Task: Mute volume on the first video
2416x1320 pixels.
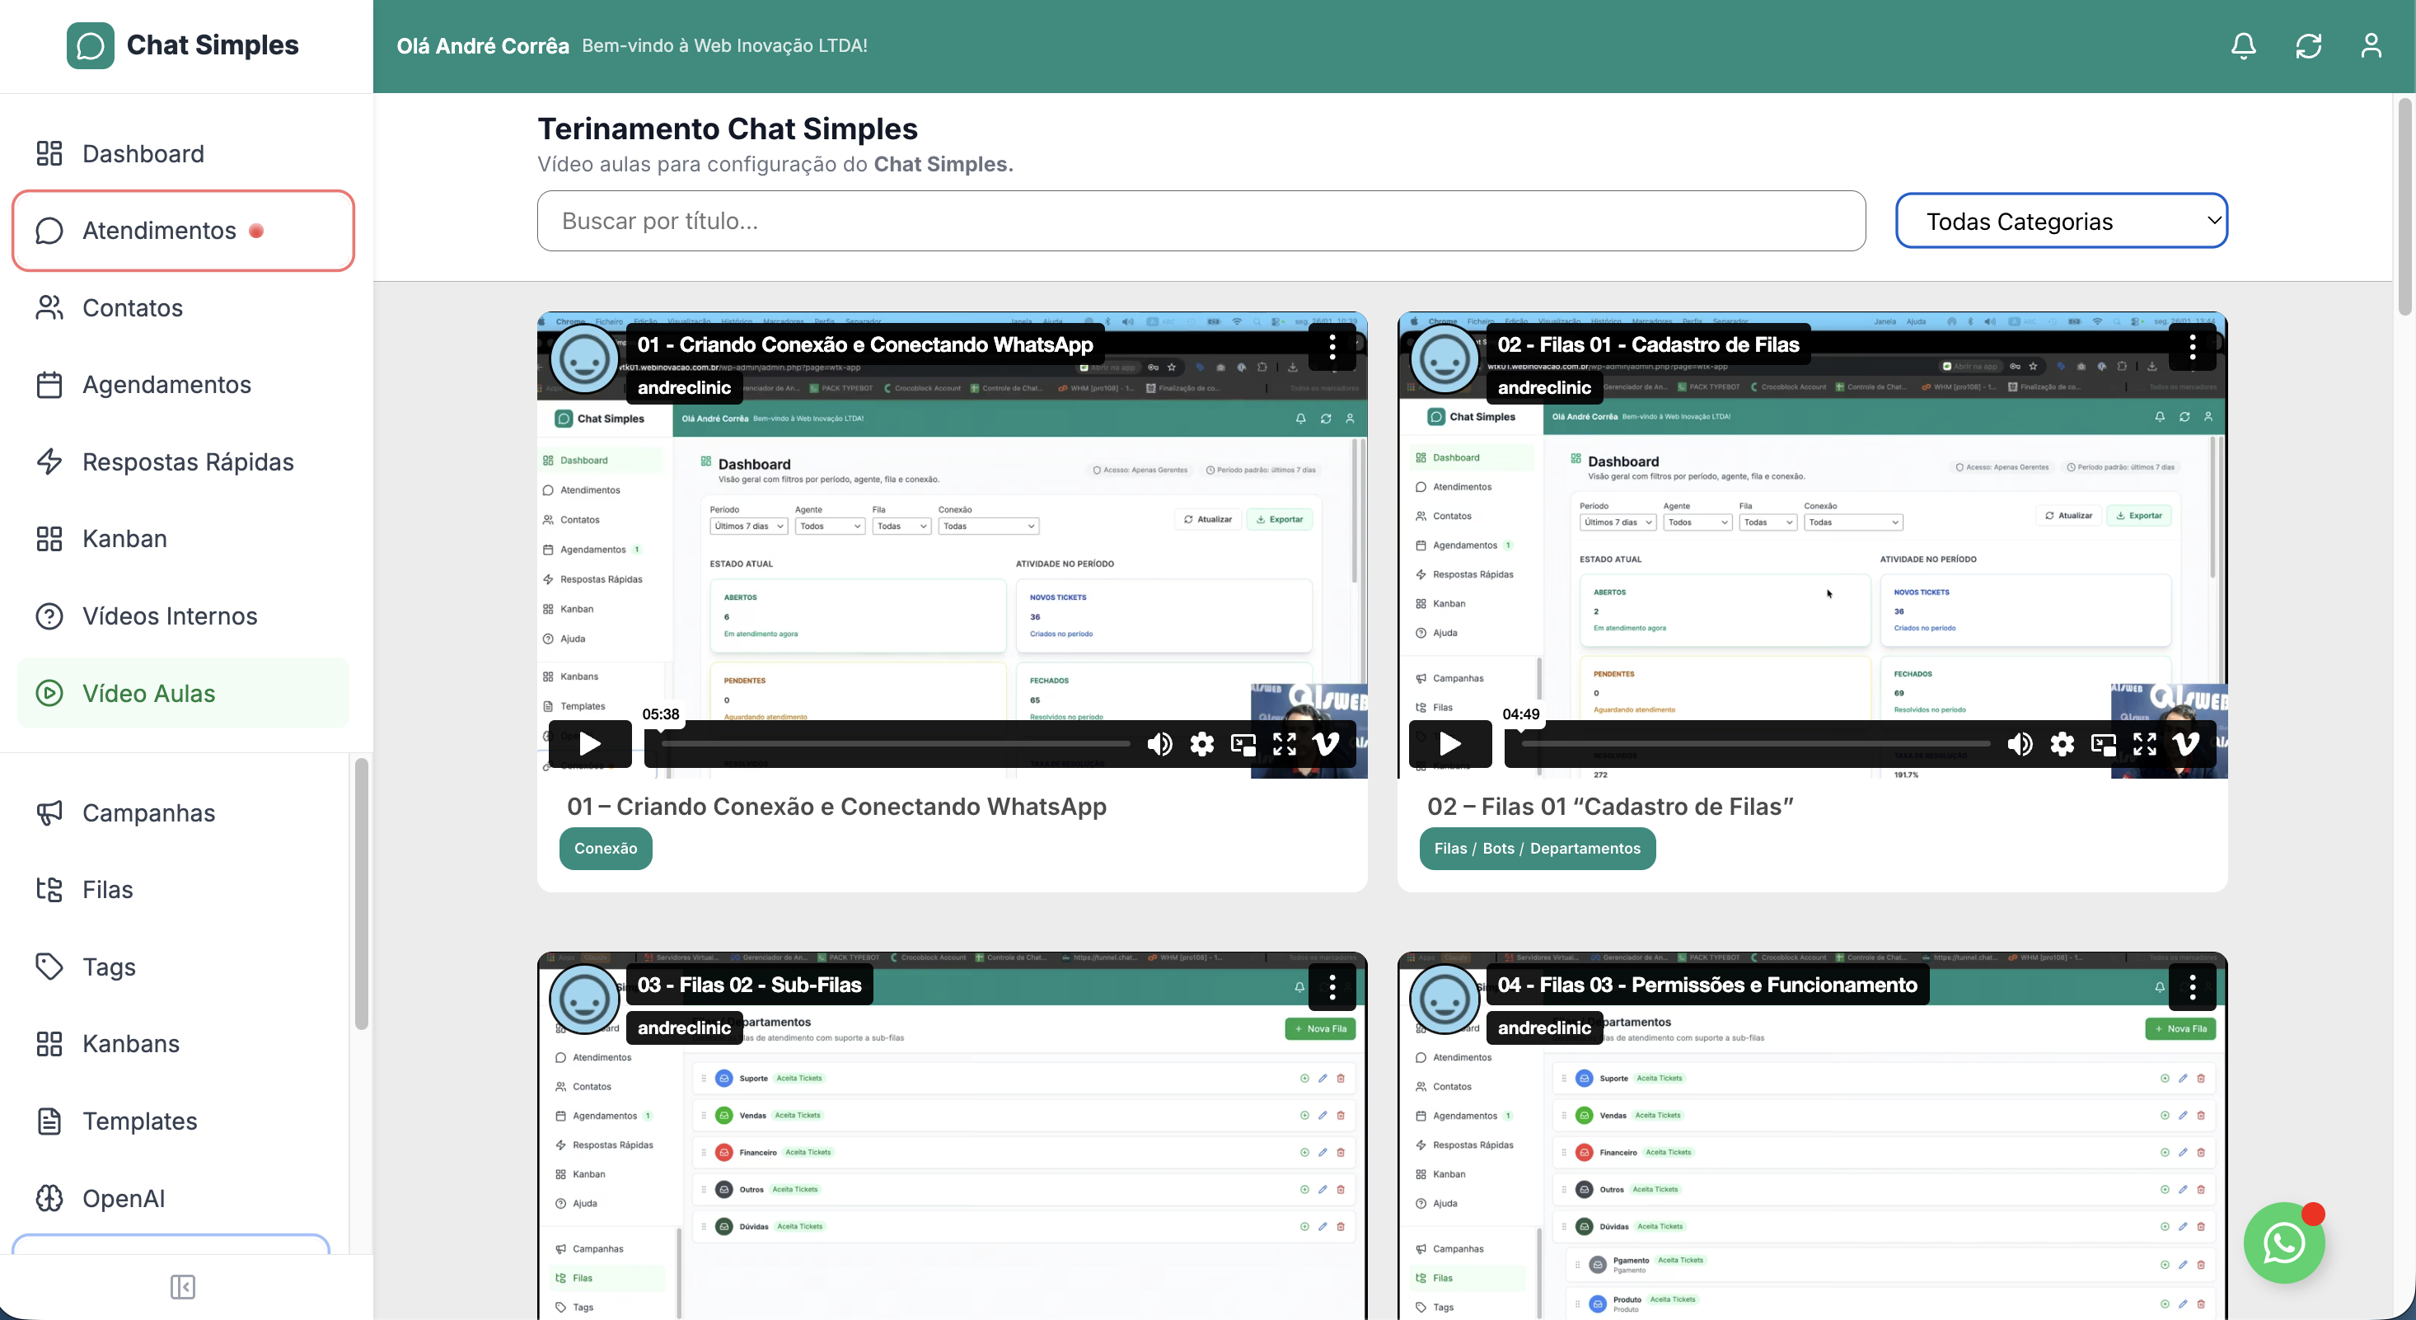Action: 1159,744
